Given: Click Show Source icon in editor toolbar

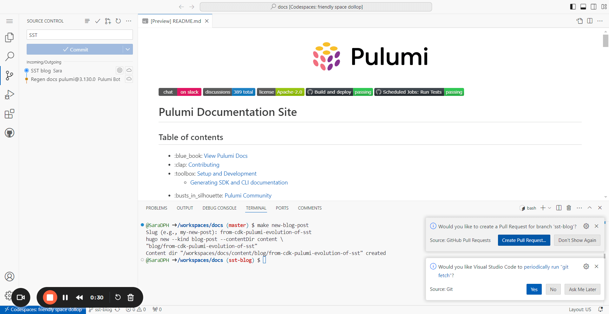Looking at the screenshot, I should 580,21.
